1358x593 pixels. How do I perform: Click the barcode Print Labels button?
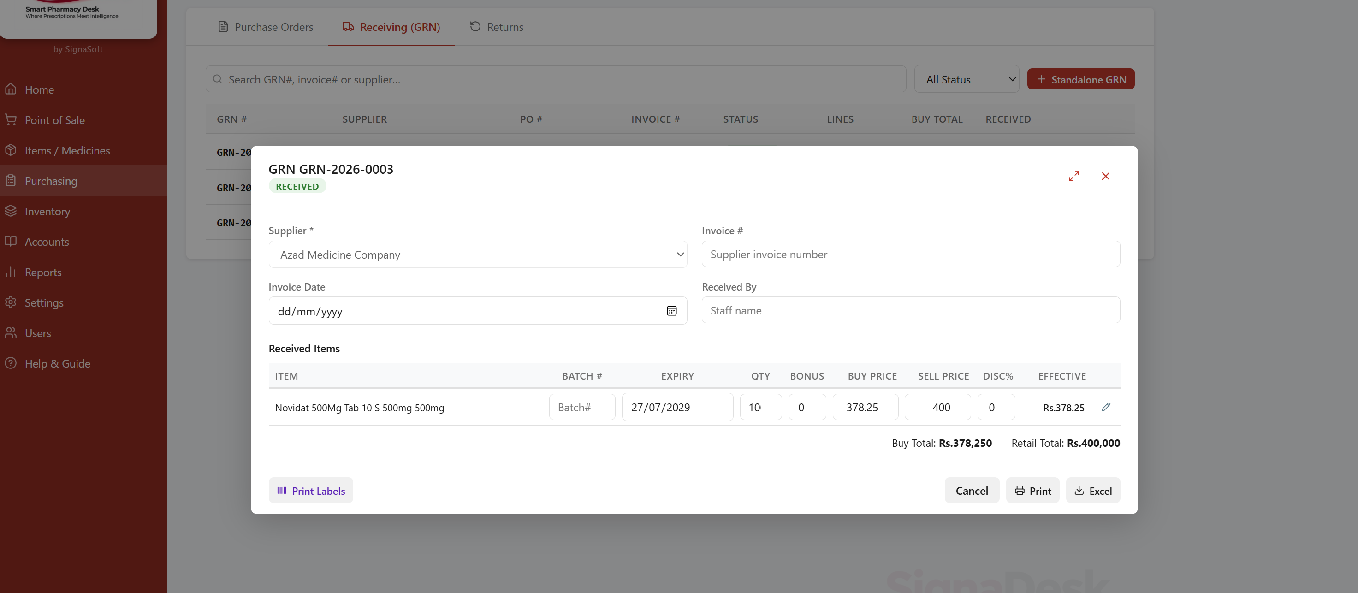pyautogui.click(x=310, y=491)
